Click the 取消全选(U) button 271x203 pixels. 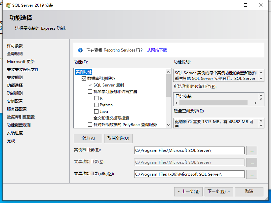(x=118, y=138)
